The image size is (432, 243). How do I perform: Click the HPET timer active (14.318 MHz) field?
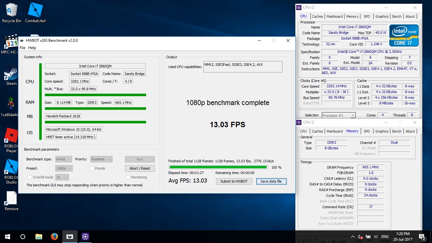tap(71, 137)
